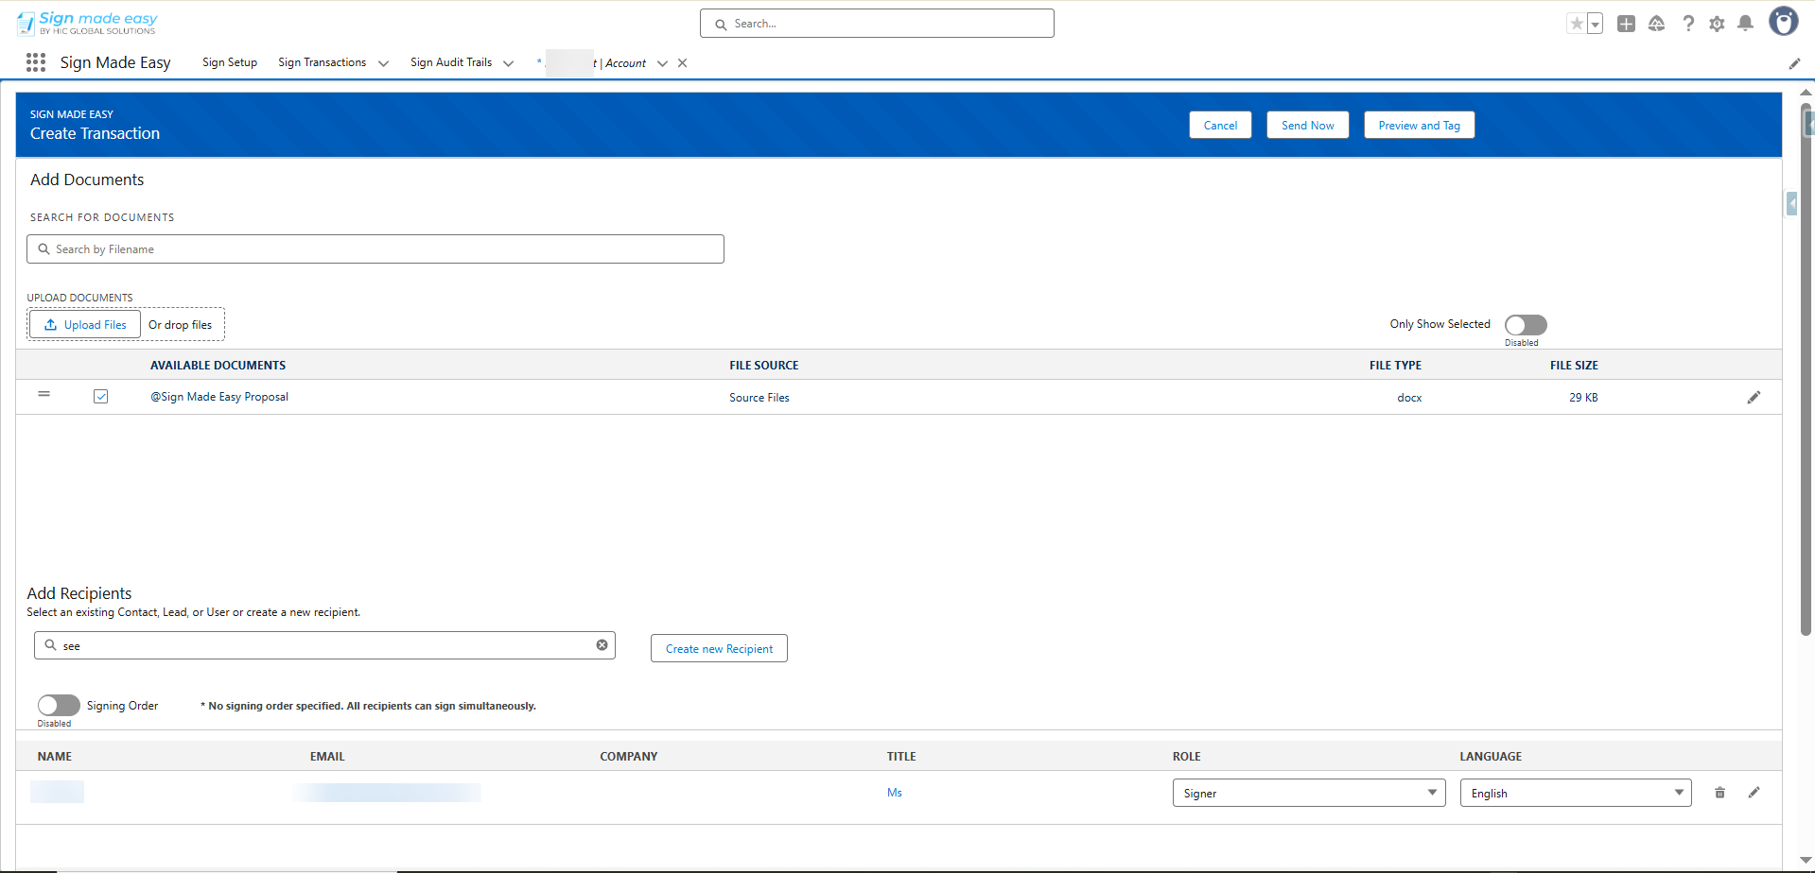This screenshot has height=873, width=1815.
Task: Click the notifications bell icon
Action: [1745, 24]
